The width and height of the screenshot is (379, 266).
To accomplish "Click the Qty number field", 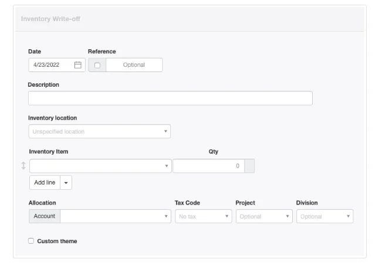I will [x=209, y=166].
